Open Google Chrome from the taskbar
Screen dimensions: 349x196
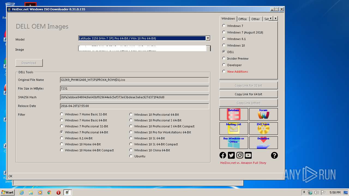click(49, 192)
